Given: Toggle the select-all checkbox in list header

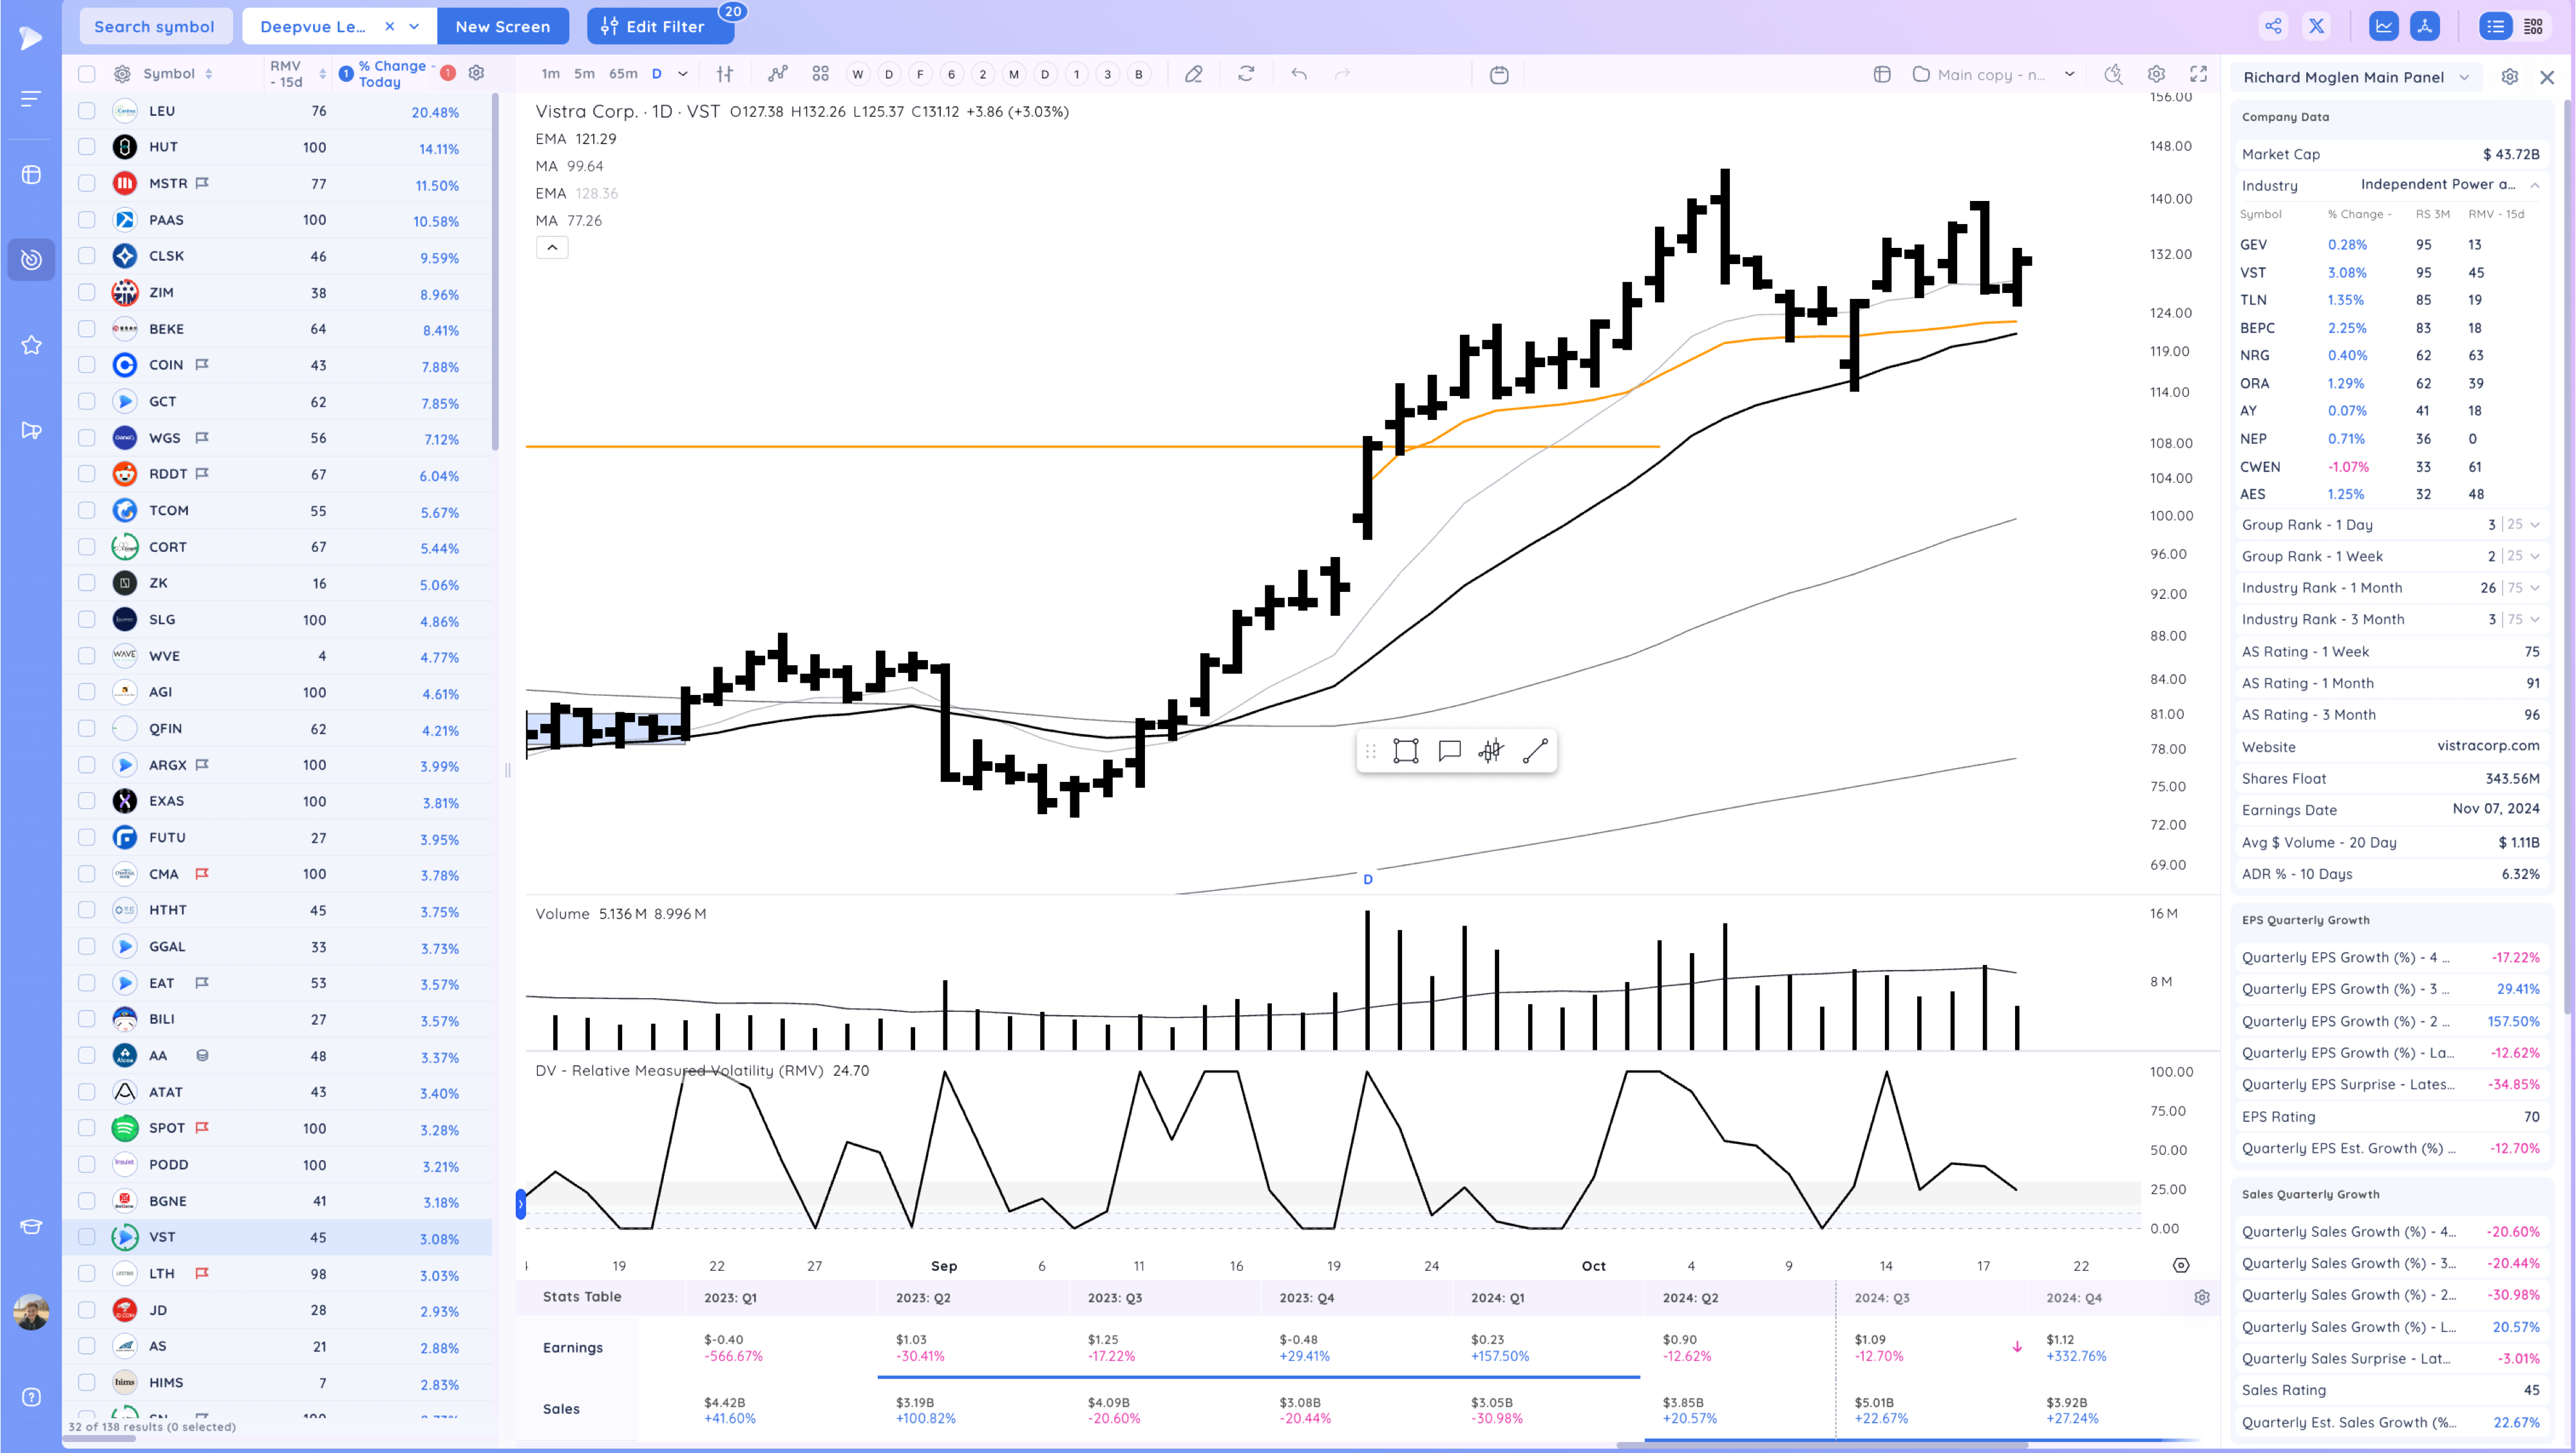Looking at the screenshot, I should [x=87, y=74].
